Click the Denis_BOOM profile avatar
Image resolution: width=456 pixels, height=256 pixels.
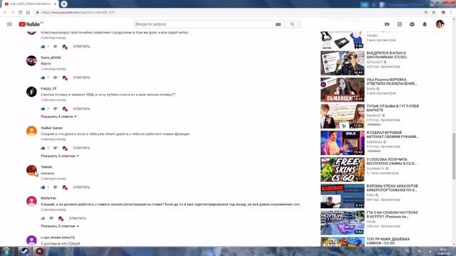pyautogui.click(x=31, y=60)
